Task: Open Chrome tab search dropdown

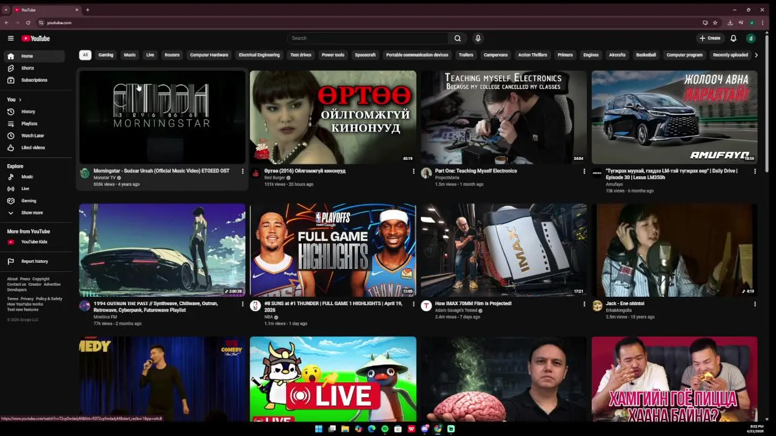Action: tap(6, 10)
